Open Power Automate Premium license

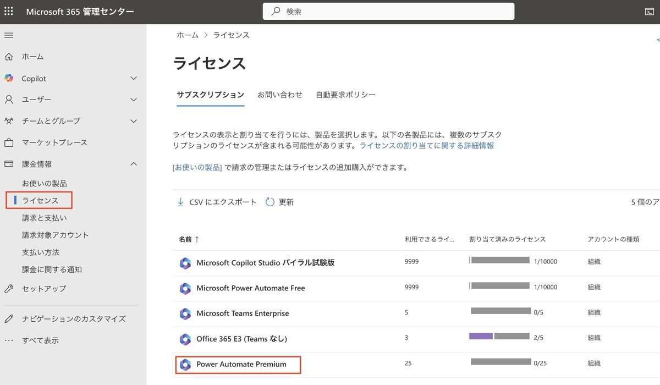pyautogui.click(x=241, y=364)
